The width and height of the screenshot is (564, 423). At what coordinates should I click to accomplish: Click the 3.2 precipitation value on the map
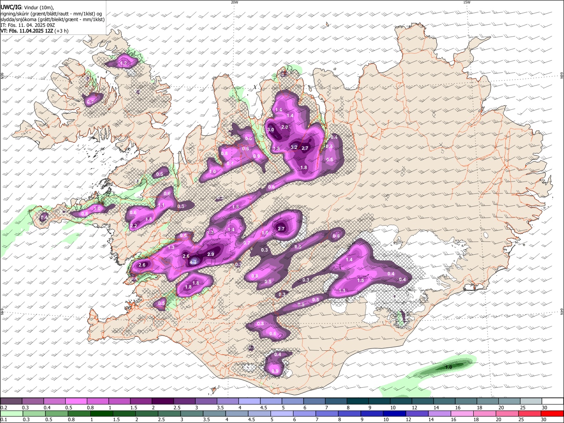pos(294,148)
